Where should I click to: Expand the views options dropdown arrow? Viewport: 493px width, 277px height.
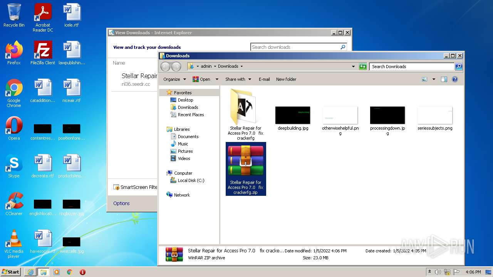pos(434,79)
